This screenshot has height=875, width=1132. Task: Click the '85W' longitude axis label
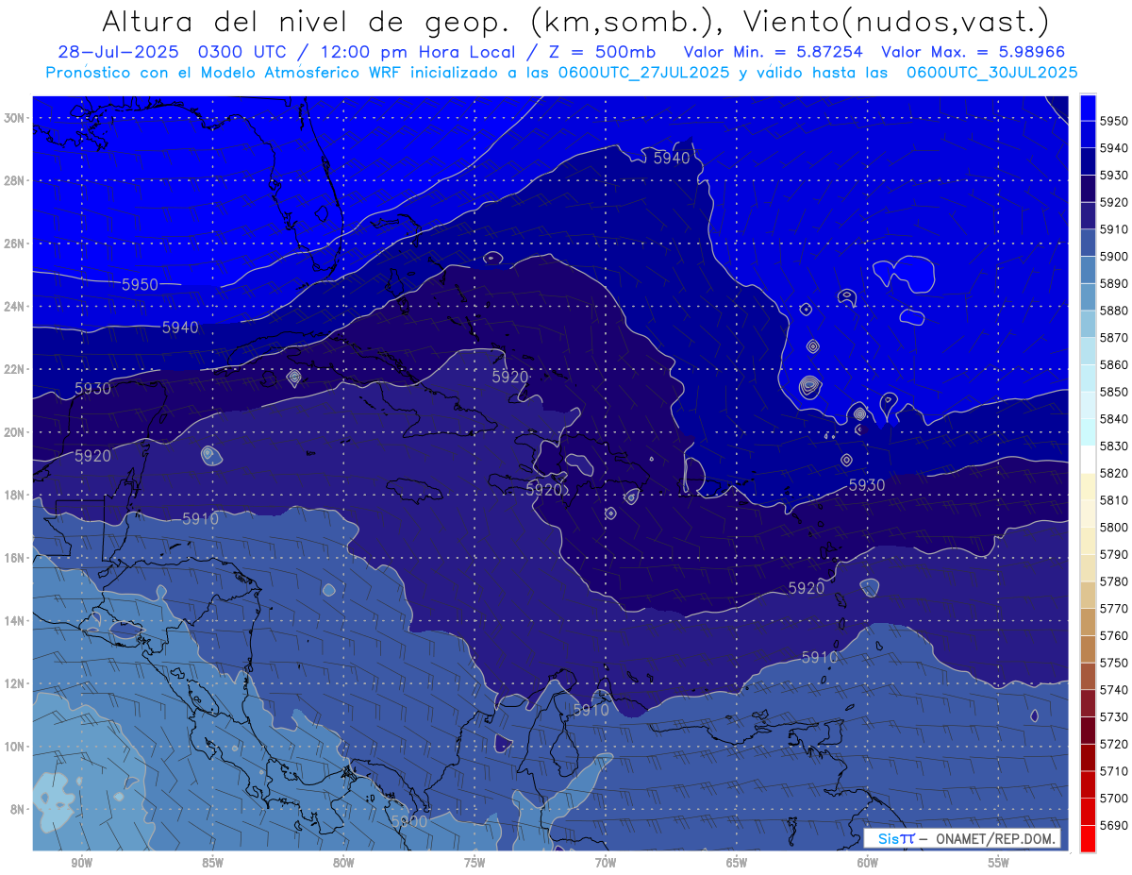point(212,863)
